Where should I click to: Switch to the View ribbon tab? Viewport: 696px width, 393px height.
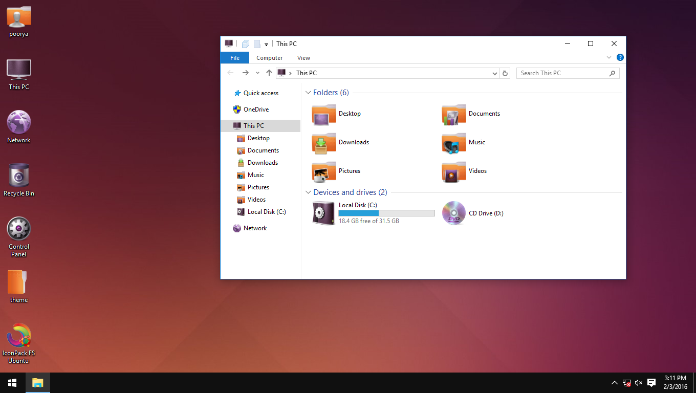click(303, 58)
